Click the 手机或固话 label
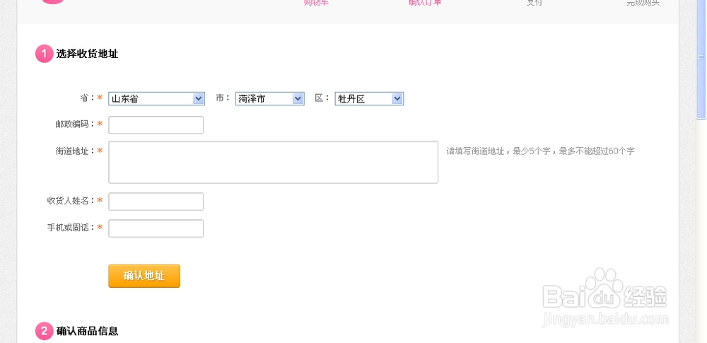 point(71,228)
